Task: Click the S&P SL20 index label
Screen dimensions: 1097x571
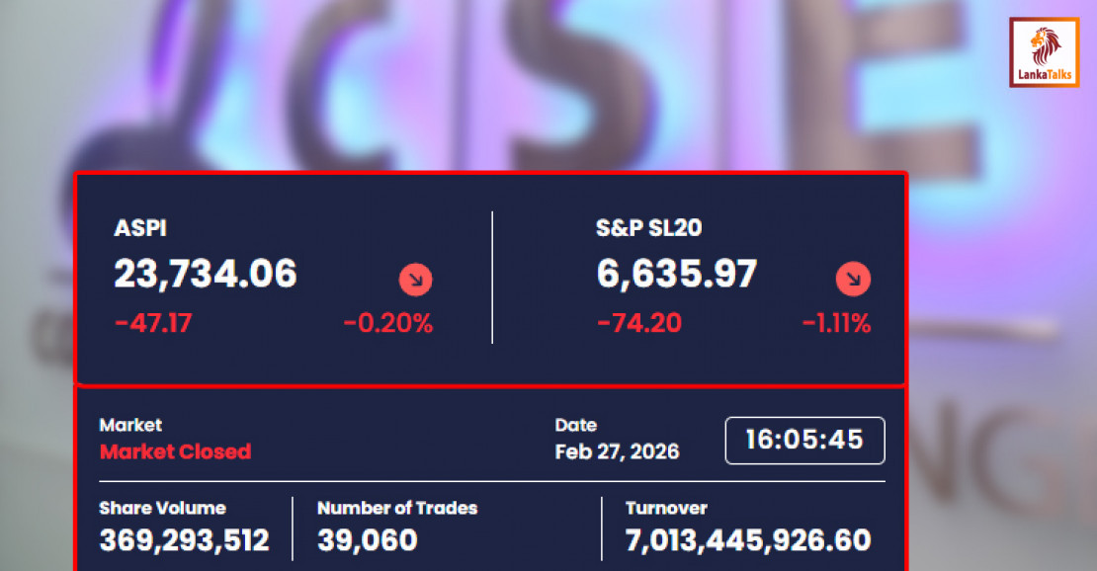Action: click(x=648, y=228)
